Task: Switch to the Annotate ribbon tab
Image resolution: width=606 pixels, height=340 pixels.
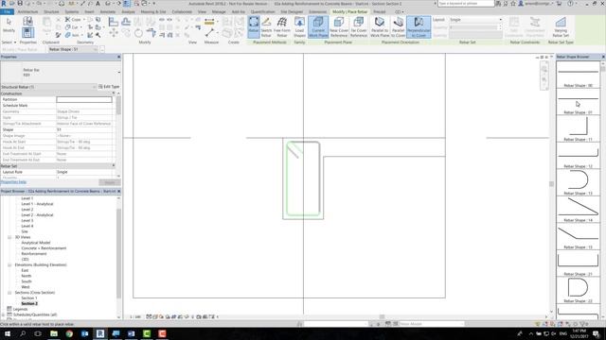Action: click(x=107, y=12)
